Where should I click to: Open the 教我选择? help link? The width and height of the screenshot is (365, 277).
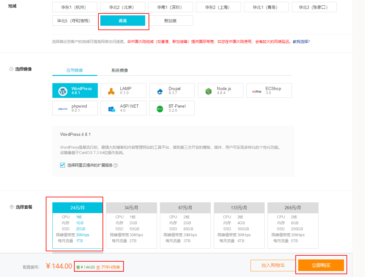pos(301,42)
